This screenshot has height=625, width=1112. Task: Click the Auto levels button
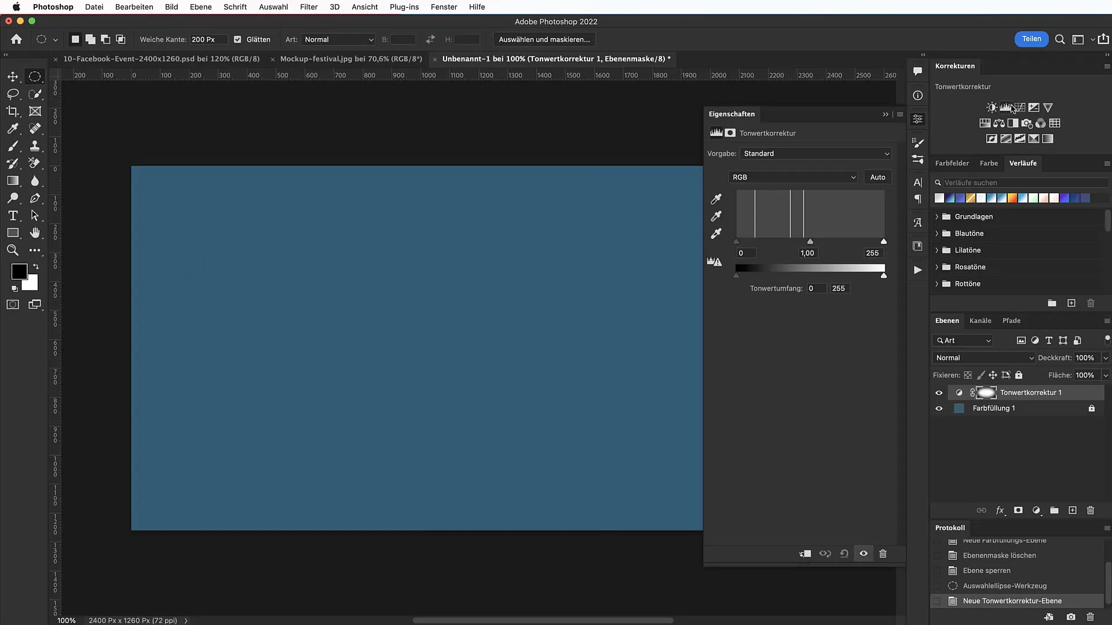pyautogui.click(x=877, y=177)
